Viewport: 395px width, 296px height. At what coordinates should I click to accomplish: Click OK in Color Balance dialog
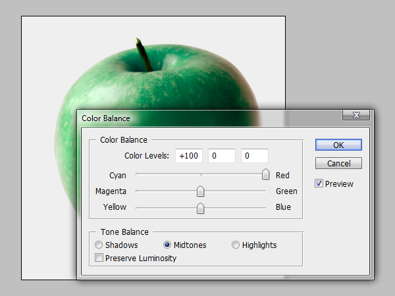pyautogui.click(x=338, y=145)
